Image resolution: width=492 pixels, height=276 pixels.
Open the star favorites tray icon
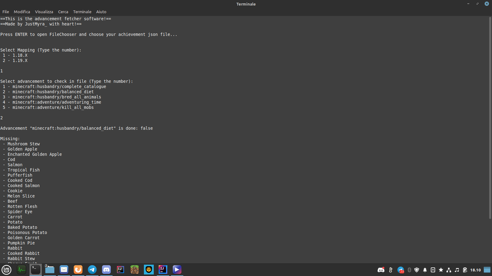pos(441,270)
